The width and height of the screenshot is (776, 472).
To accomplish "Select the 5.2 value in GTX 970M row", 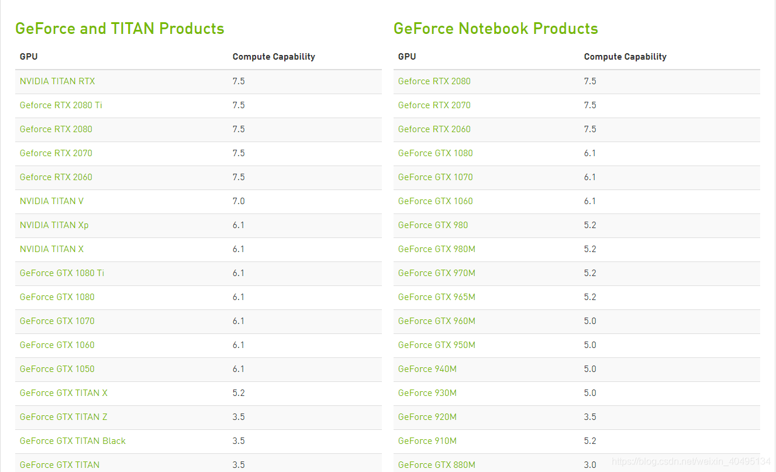I will [x=590, y=273].
